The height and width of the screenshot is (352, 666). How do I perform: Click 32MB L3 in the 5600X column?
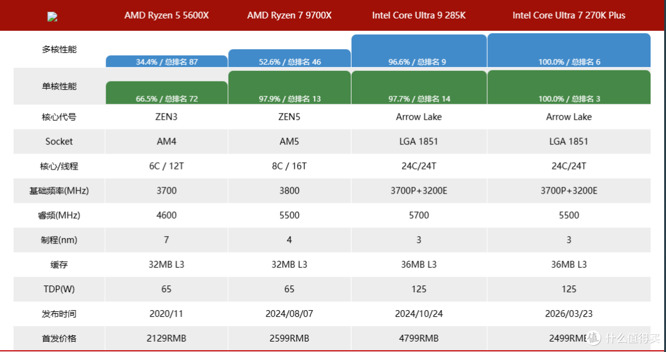pos(166,264)
